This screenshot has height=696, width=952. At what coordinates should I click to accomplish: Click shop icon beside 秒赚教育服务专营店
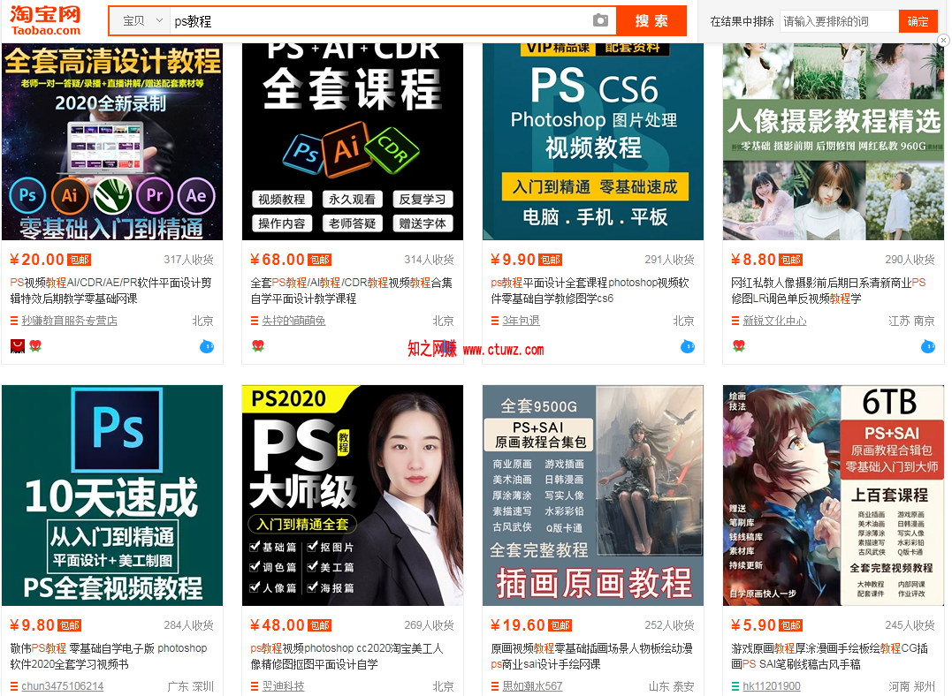click(14, 321)
